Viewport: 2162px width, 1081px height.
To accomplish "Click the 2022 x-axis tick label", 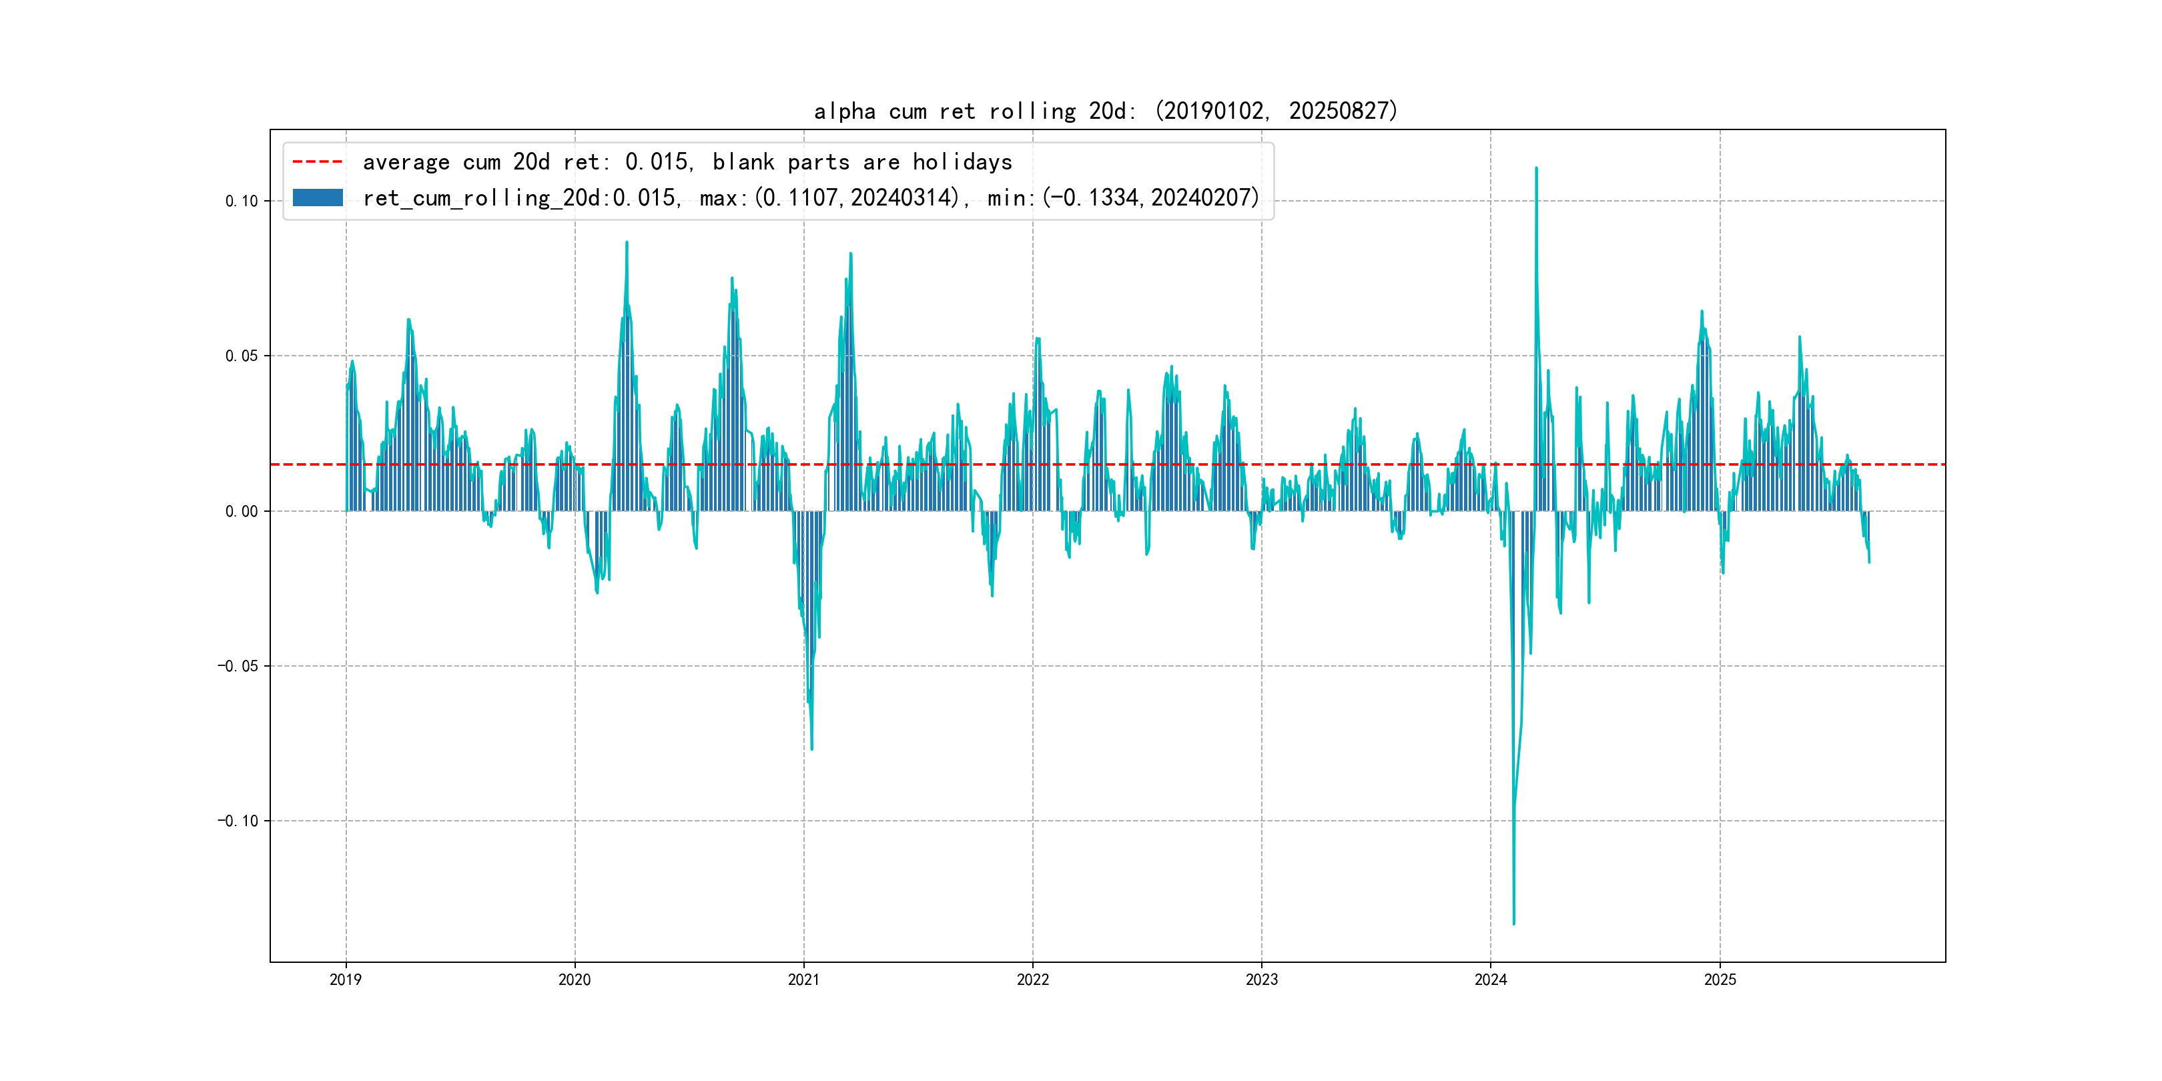I will pyautogui.click(x=1033, y=980).
